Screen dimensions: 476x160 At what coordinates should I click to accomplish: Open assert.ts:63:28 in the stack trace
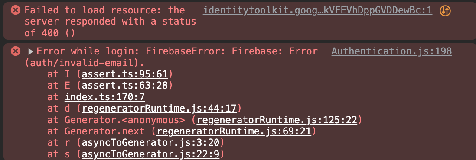(124, 86)
